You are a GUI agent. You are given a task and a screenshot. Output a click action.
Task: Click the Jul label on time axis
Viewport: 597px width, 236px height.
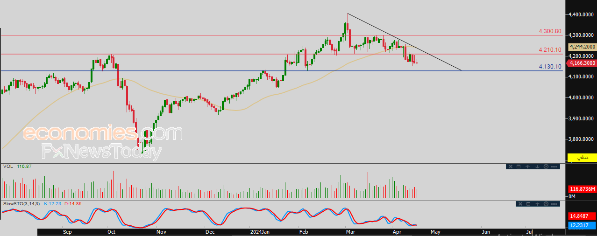pyautogui.click(x=529, y=231)
